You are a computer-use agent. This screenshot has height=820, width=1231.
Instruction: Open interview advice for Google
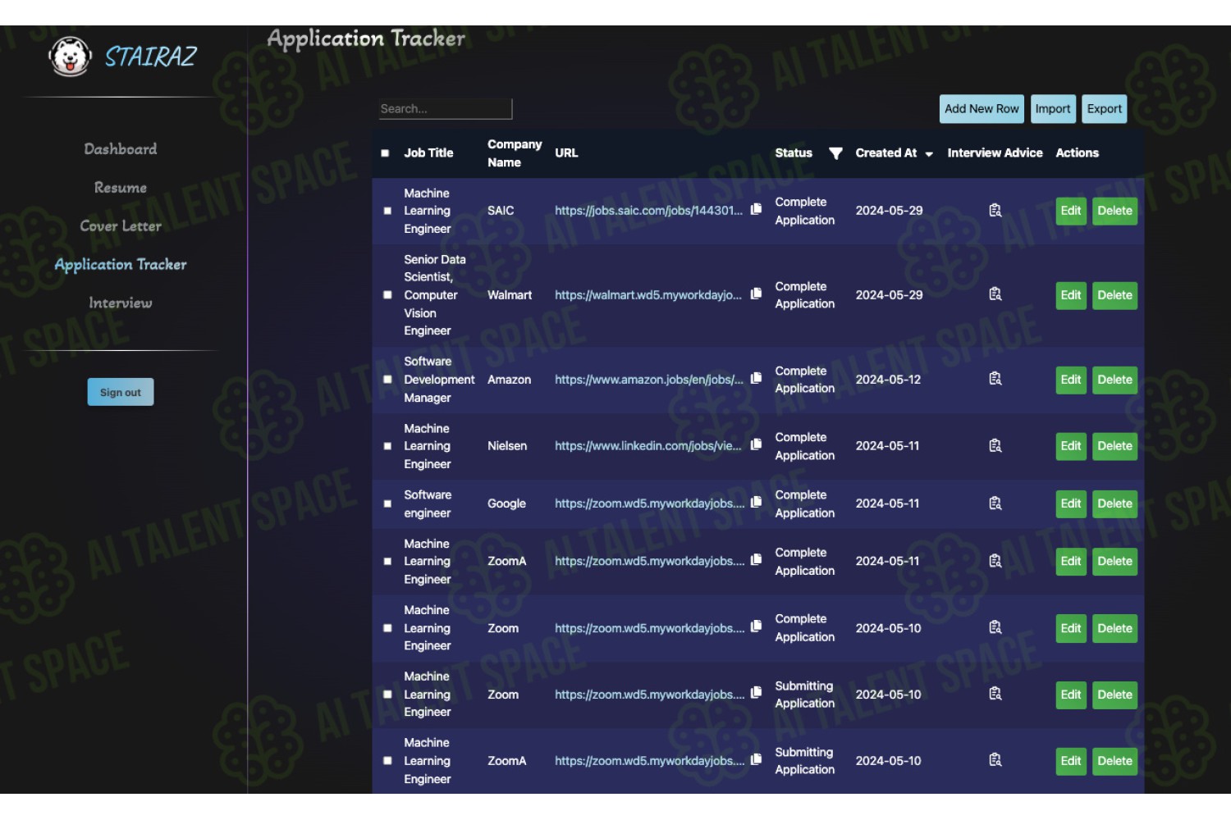[995, 503]
